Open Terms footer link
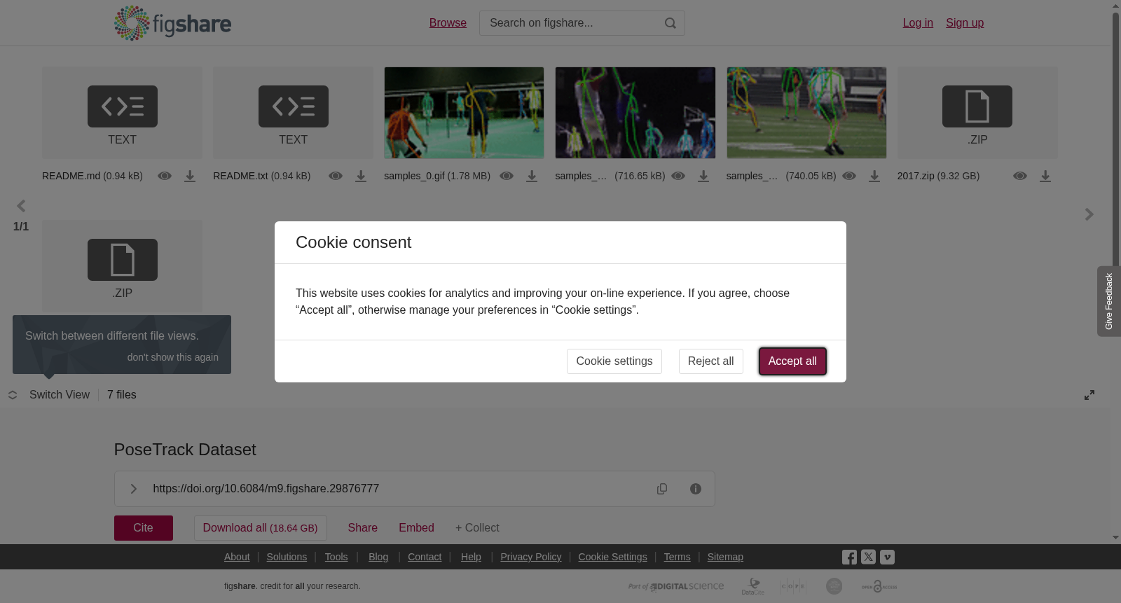Viewport: 1121px width, 603px height. [x=677, y=557]
